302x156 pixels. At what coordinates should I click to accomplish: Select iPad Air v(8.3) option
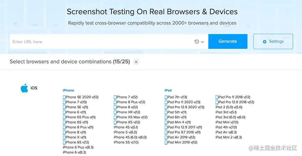[226, 132]
